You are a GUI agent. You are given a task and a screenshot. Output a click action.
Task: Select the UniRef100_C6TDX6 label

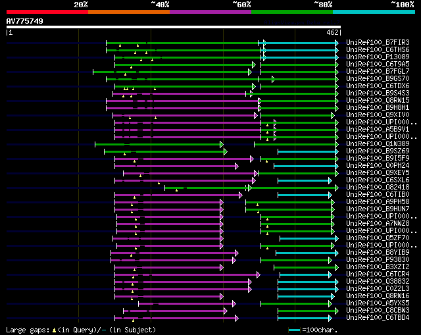[x=378, y=86]
